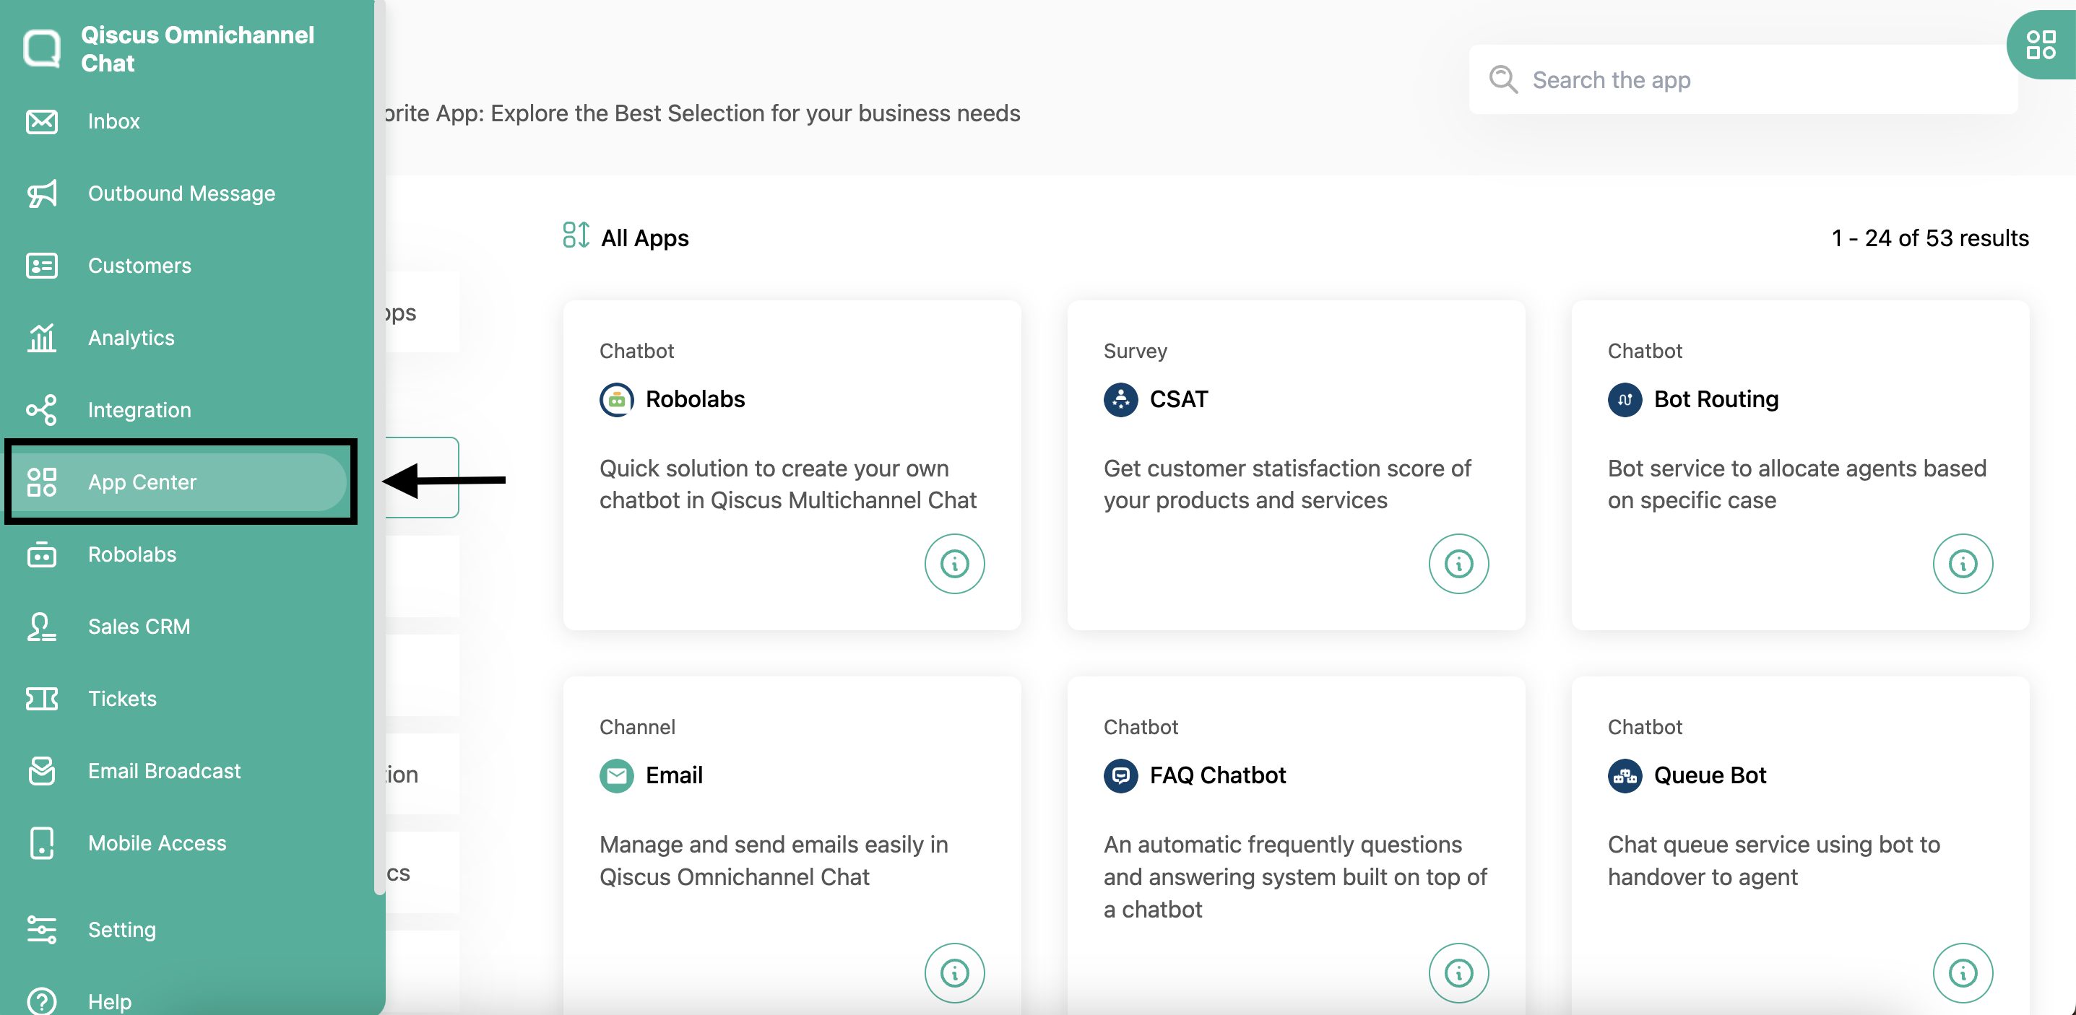Open Mobile Access menu label

coord(157,843)
